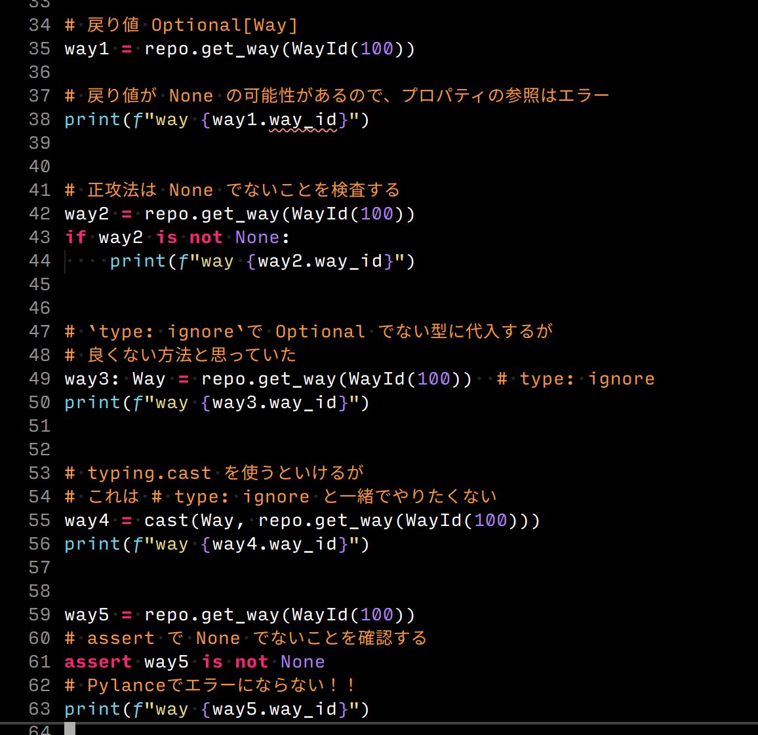Click line number 34 in the gutter

[x=39, y=25]
